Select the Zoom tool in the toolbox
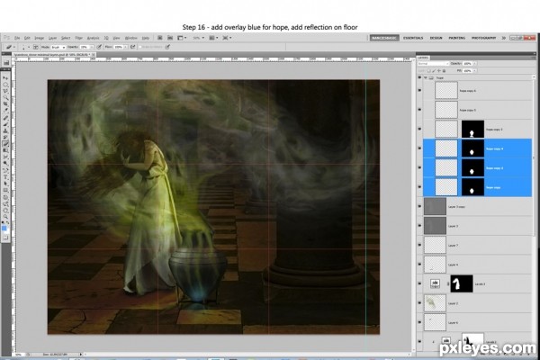Image resolution: width=540 pixels, height=360 pixels. pos(6,217)
